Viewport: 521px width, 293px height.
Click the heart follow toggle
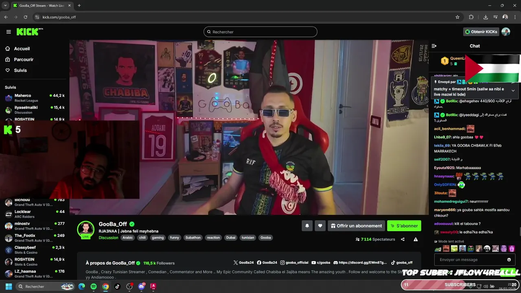coord(320,226)
